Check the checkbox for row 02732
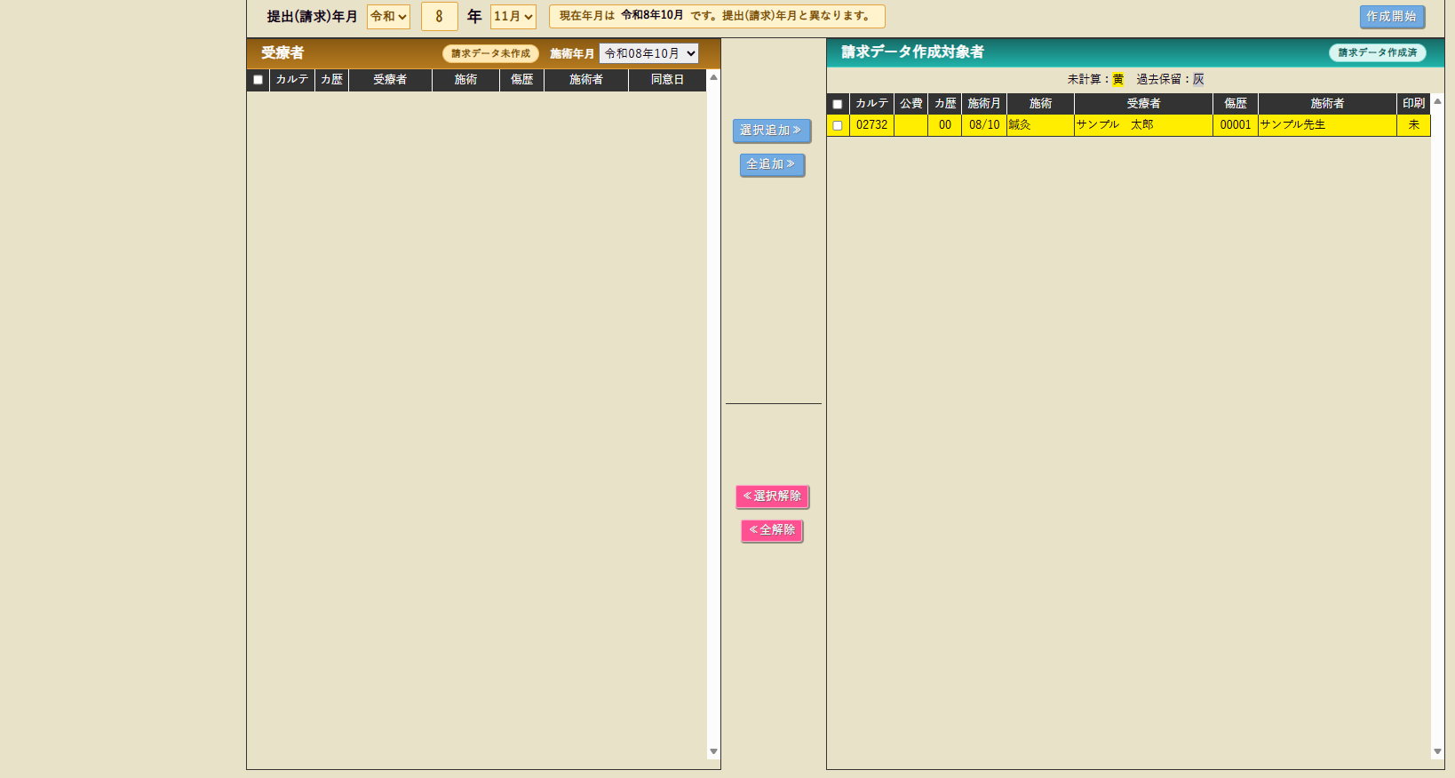Screen dimensions: 1455x778 837,125
